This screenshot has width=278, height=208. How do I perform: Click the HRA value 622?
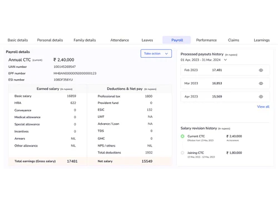pos(73,103)
